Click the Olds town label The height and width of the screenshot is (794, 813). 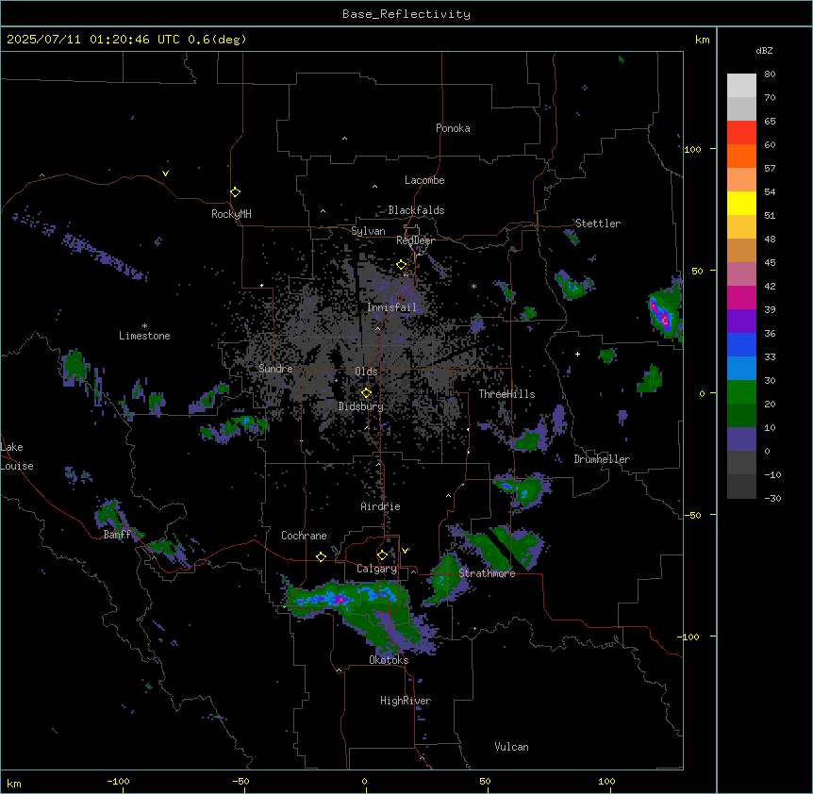pos(366,372)
